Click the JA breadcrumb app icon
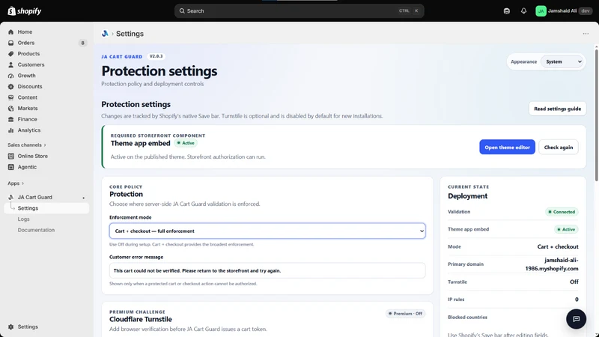The height and width of the screenshot is (337, 599). [105, 34]
